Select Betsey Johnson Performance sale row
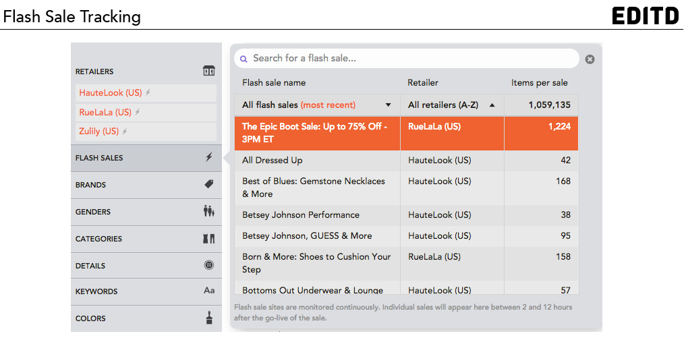The image size is (684, 338). pyautogui.click(x=407, y=215)
